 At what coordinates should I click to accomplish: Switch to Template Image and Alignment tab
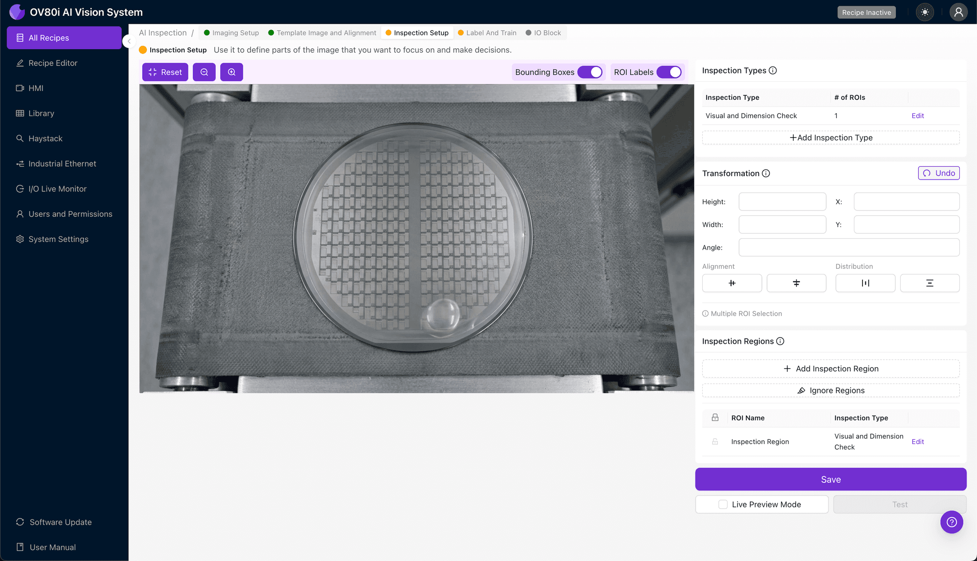[322, 32]
